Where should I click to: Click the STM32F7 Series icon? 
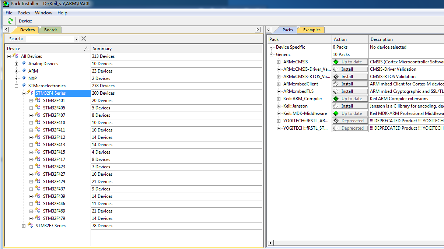[30, 225]
